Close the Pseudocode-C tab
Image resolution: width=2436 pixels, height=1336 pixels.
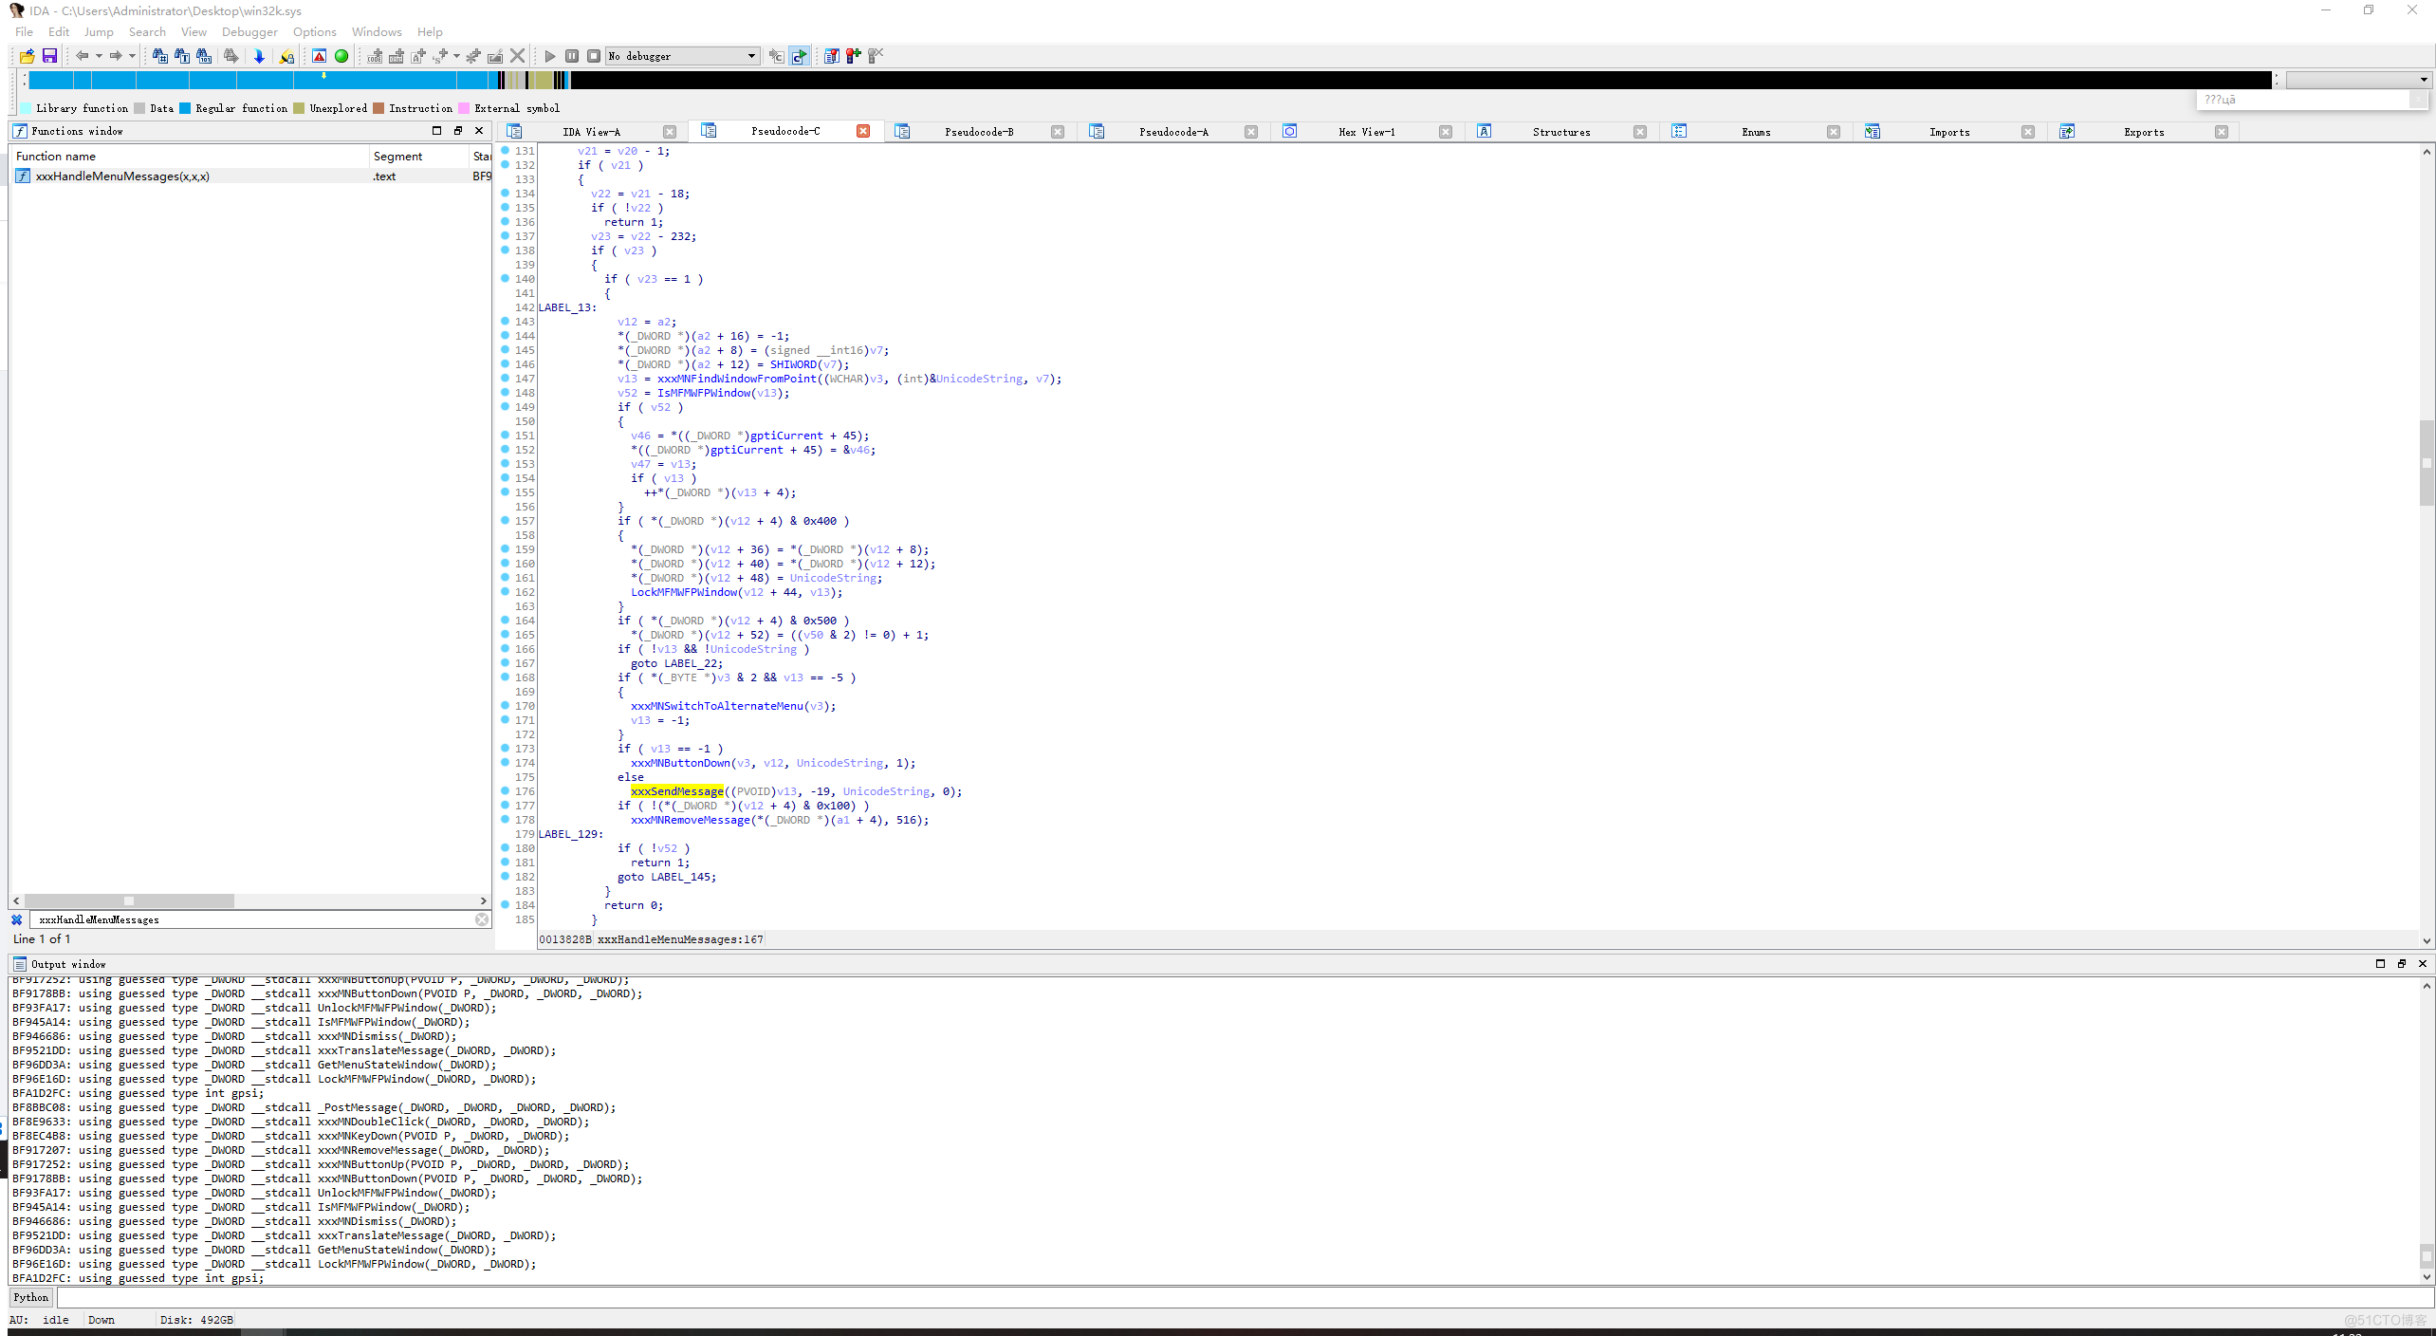click(x=863, y=131)
